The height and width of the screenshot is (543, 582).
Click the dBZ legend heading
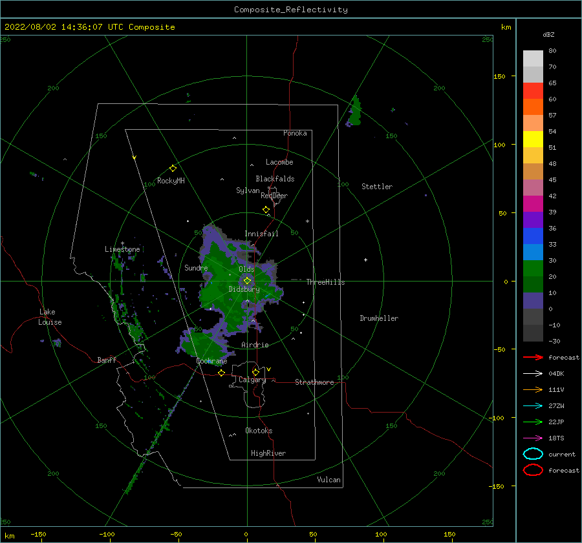[x=548, y=35]
